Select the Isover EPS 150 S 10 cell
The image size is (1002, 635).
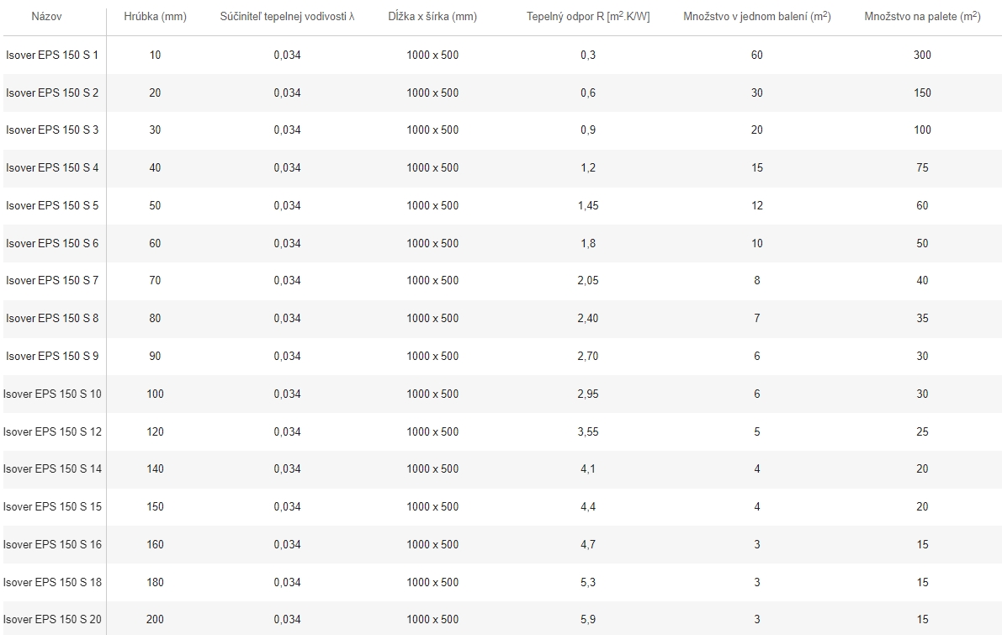coord(52,394)
